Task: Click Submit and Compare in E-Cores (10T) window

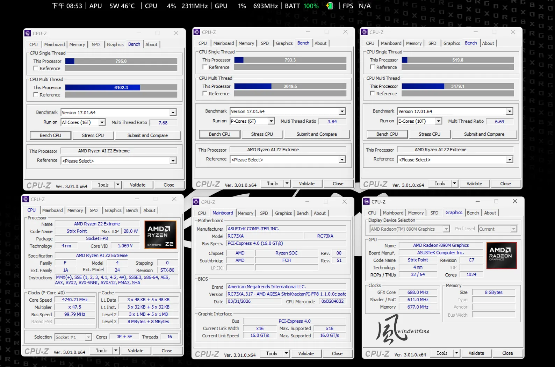Action: coord(484,134)
